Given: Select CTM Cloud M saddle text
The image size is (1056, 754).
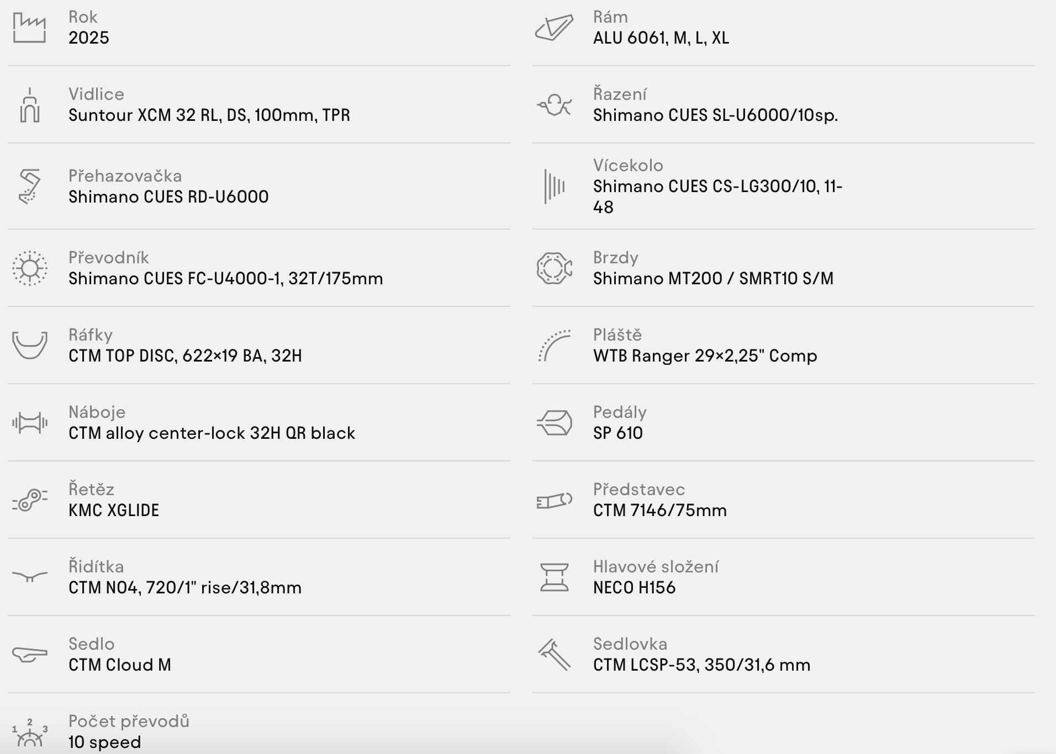Looking at the screenshot, I should [120, 665].
